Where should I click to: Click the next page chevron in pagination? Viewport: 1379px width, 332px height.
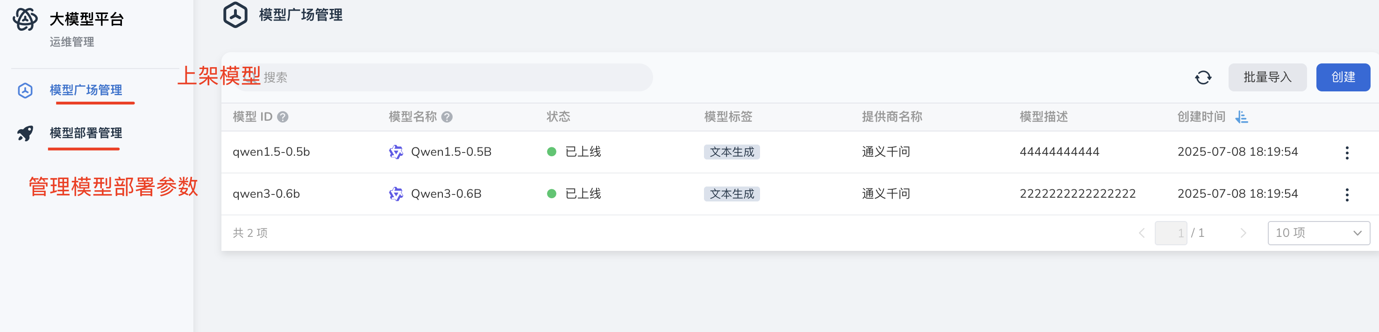pos(1243,233)
